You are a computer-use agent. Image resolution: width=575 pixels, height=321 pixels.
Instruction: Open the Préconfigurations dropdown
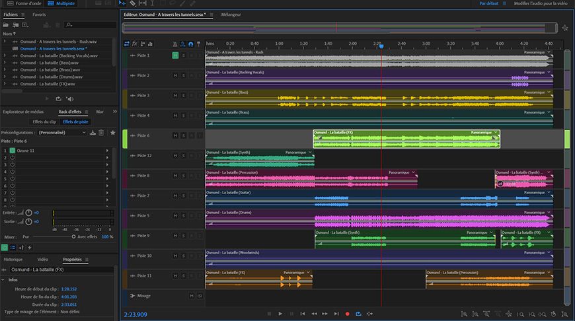[62, 133]
